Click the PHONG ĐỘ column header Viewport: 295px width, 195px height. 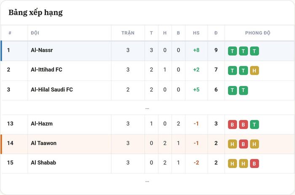(x=257, y=33)
